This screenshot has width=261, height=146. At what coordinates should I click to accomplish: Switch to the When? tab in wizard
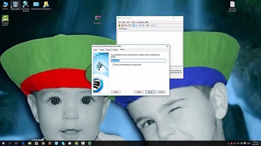pyautogui.click(x=115, y=50)
